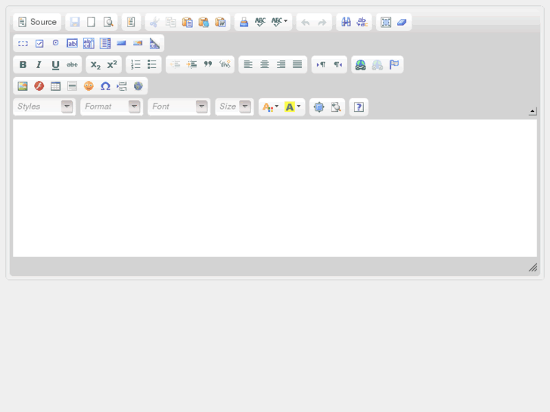The height and width of the screenshot is (412, 550).
Task: Open the Preview icon
Action: click(108, 22)
